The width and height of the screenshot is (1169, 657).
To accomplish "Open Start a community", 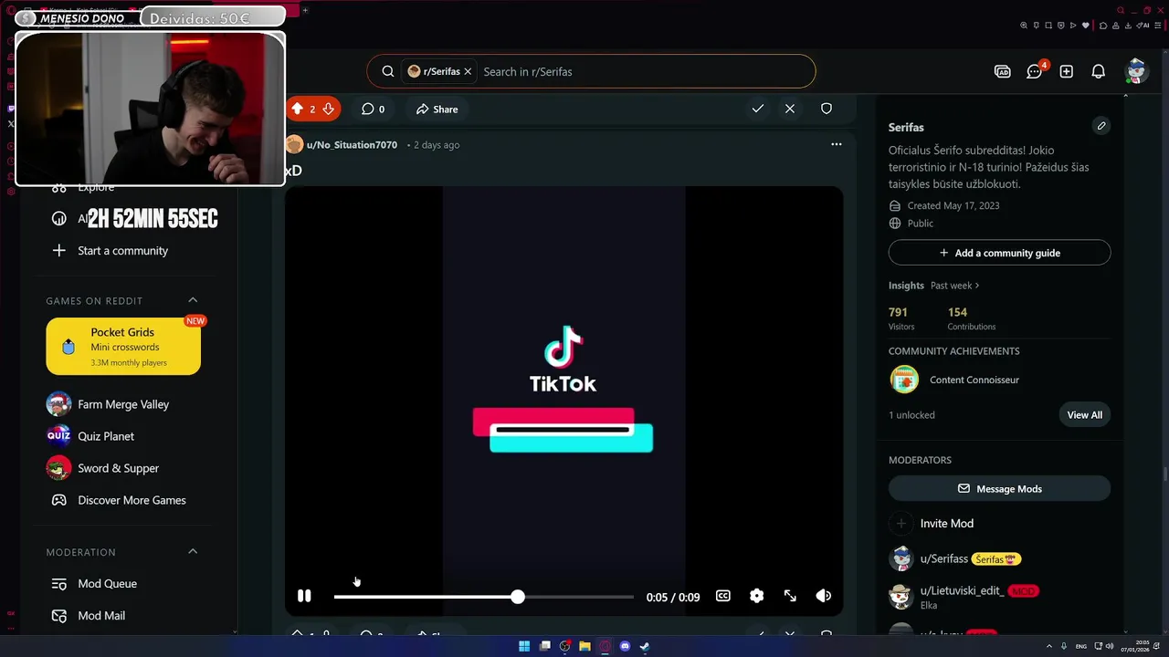I will [x=122, y=251].
